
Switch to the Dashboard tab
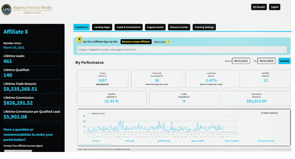pyautogui.click(x=82, y=27)
